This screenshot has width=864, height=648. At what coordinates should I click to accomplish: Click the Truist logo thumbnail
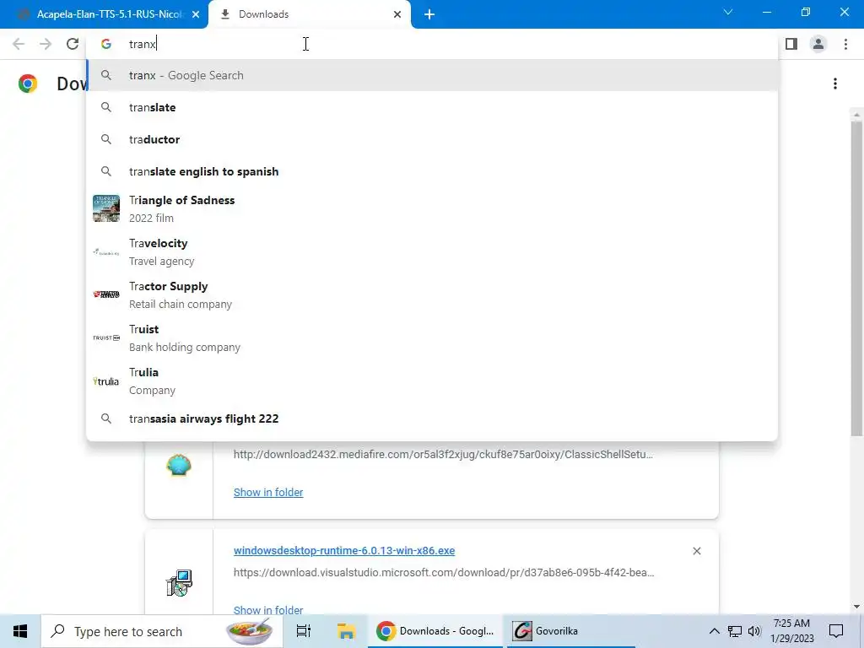pos(106,337)
